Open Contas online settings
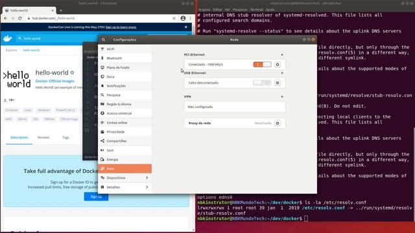Screen dimensions: 415x233 click(x=124, y=122)
